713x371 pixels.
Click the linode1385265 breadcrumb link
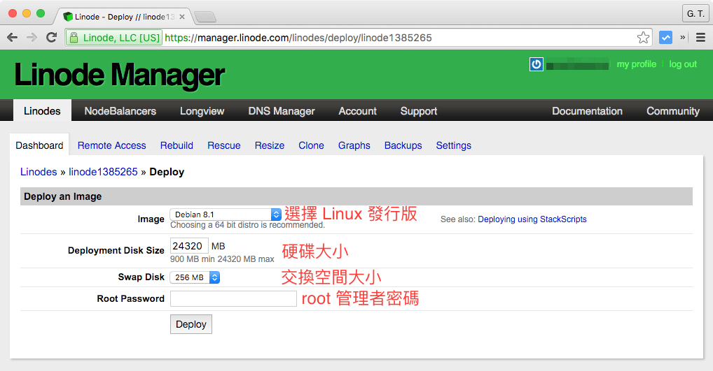pyautogui.click(x=103, y=172)
